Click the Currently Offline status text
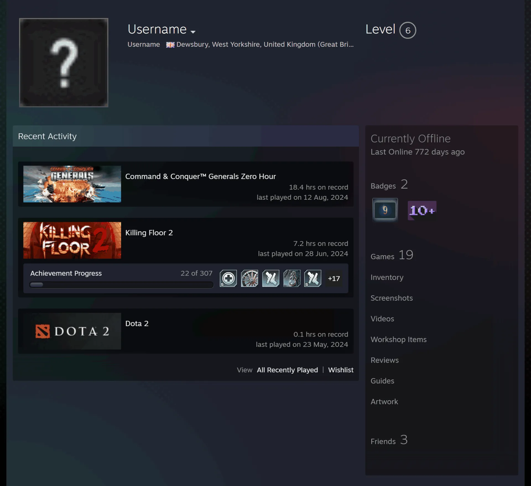Viewport: 531px width, 486px height. point(410,139)
